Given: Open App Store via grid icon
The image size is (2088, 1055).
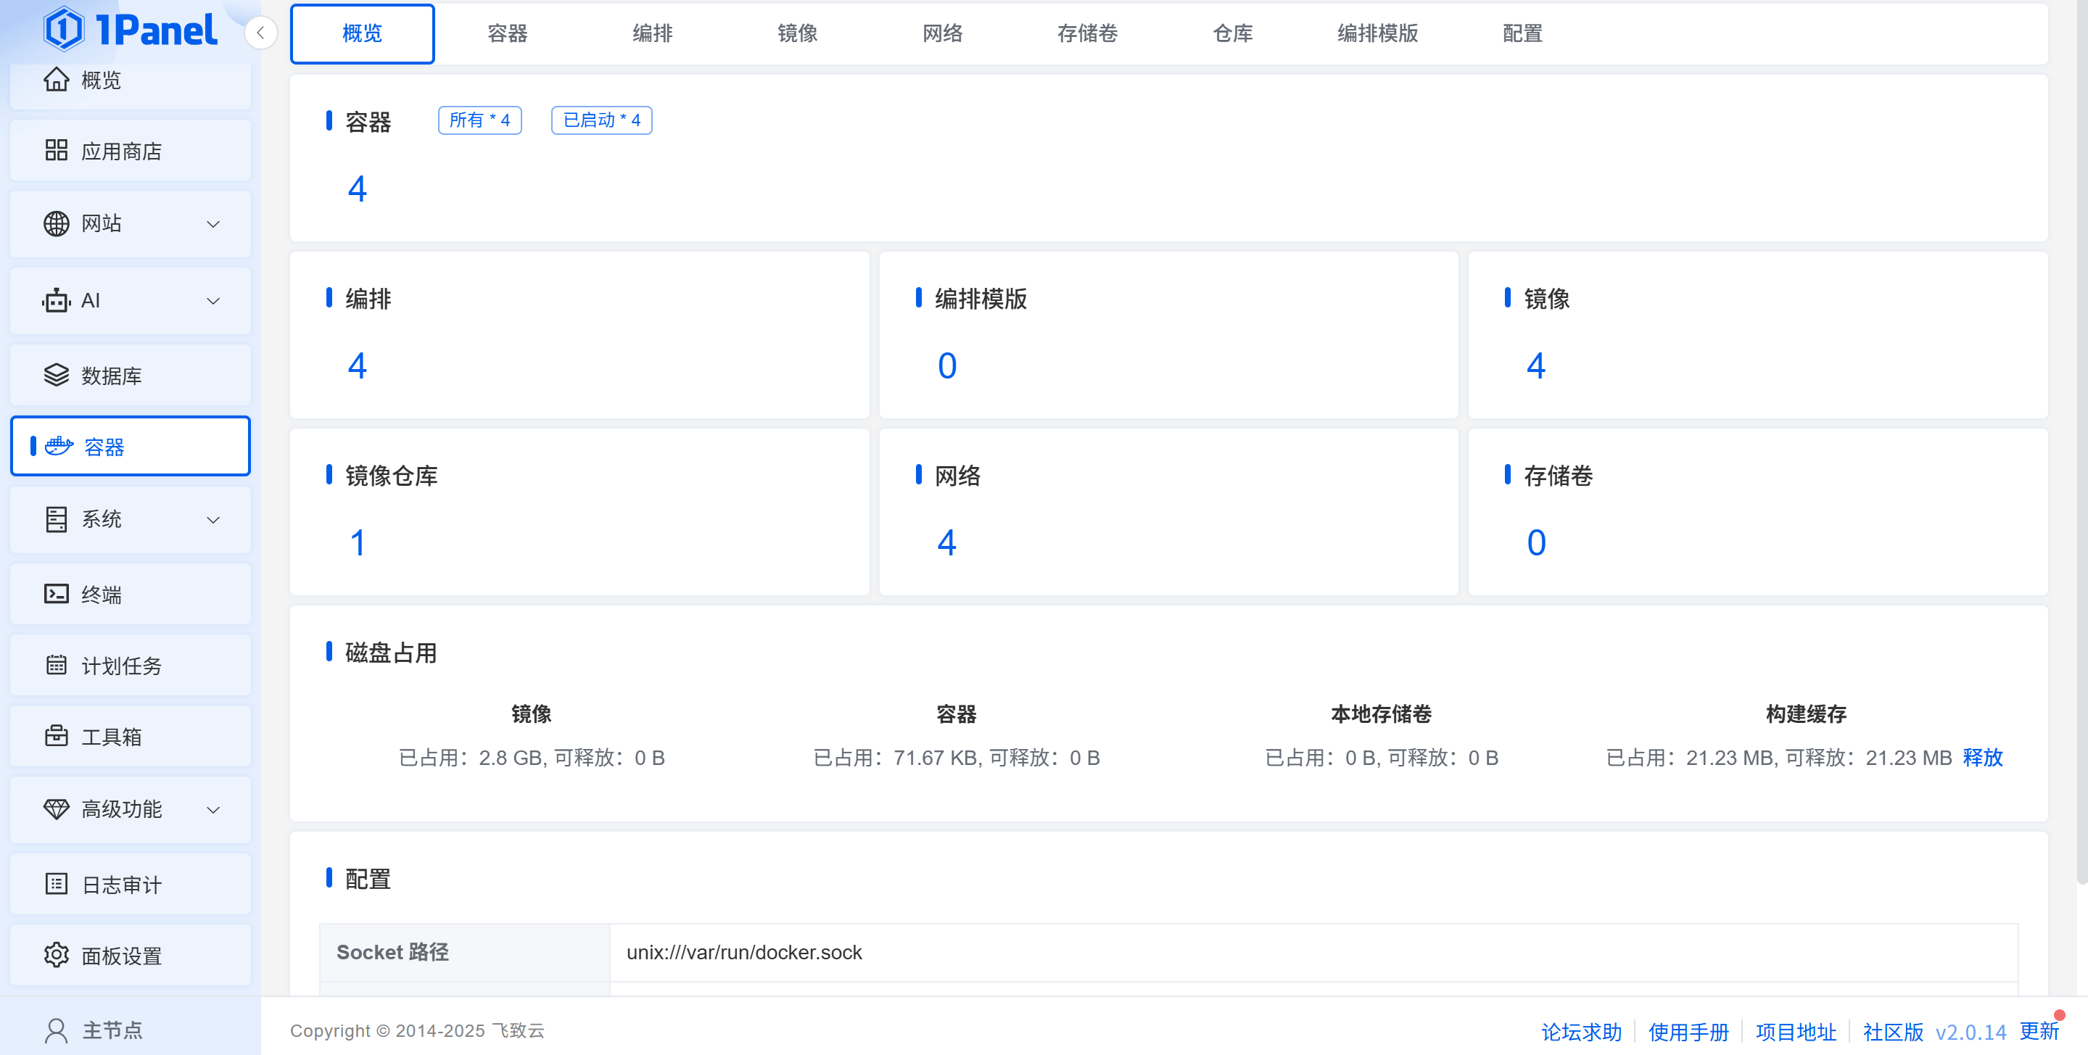Looking at the screenshot, I should pos(56,151).
